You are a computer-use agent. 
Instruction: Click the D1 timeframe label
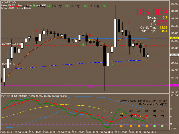point(162,111)
